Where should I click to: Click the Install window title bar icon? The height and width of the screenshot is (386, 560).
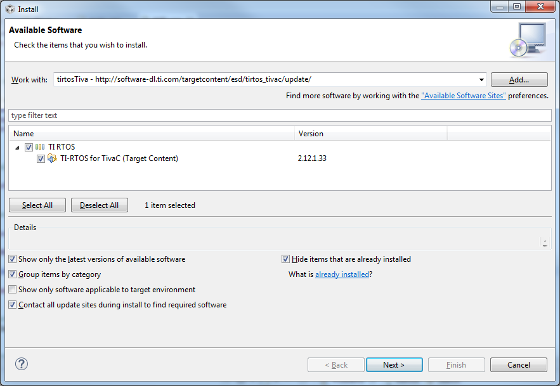(x=10, y=9)
